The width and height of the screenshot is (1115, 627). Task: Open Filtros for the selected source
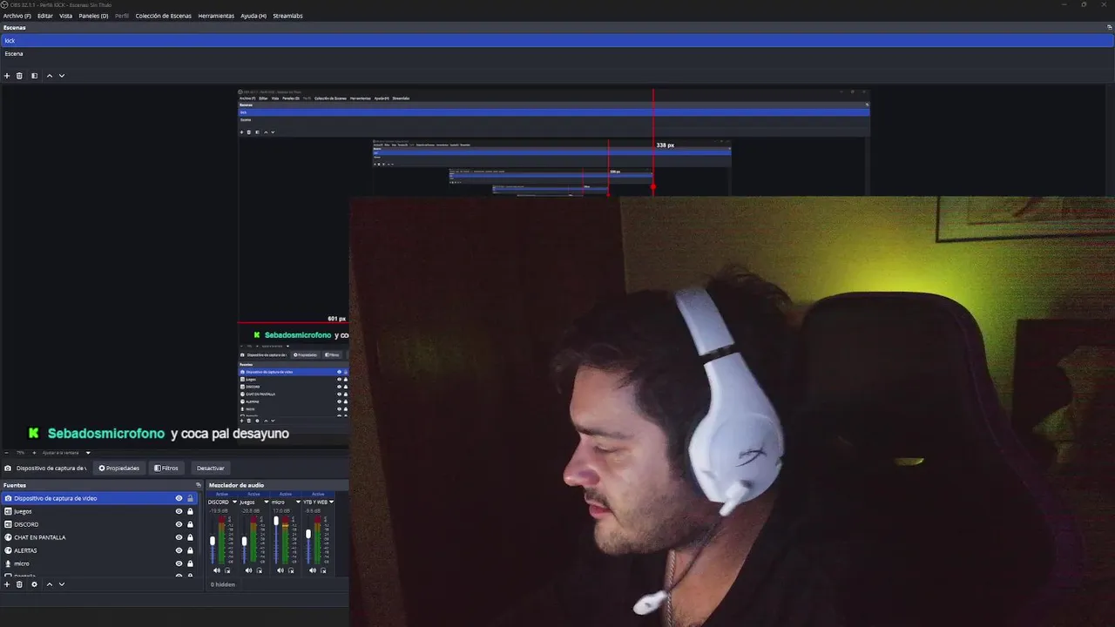(x=166, y=468)
